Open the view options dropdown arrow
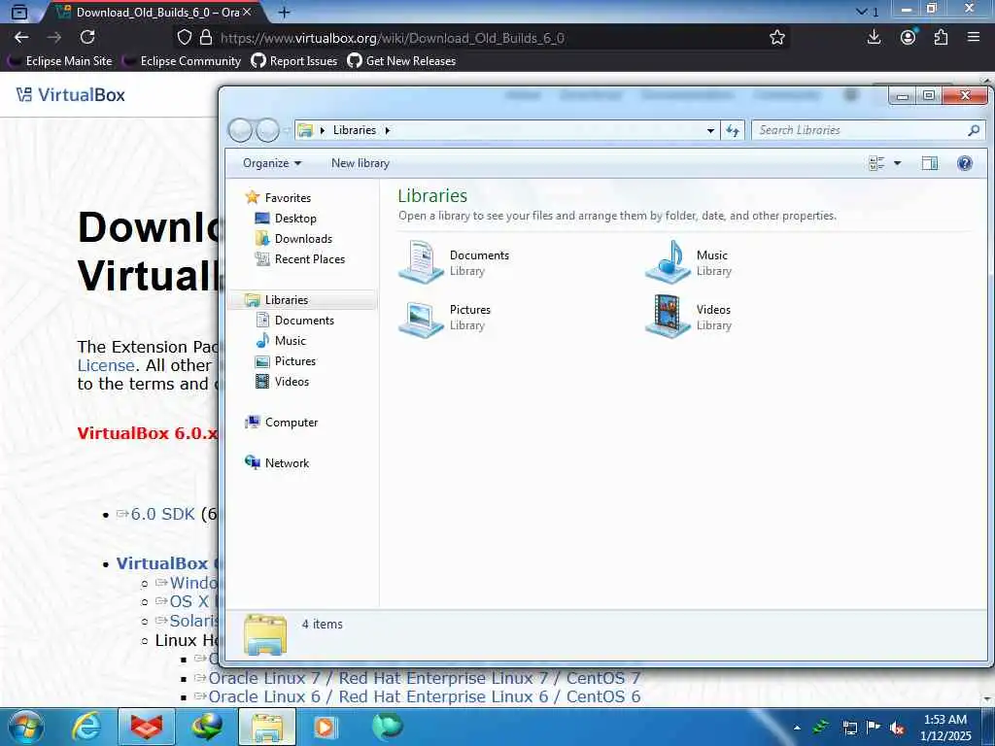 click(897, 163)
